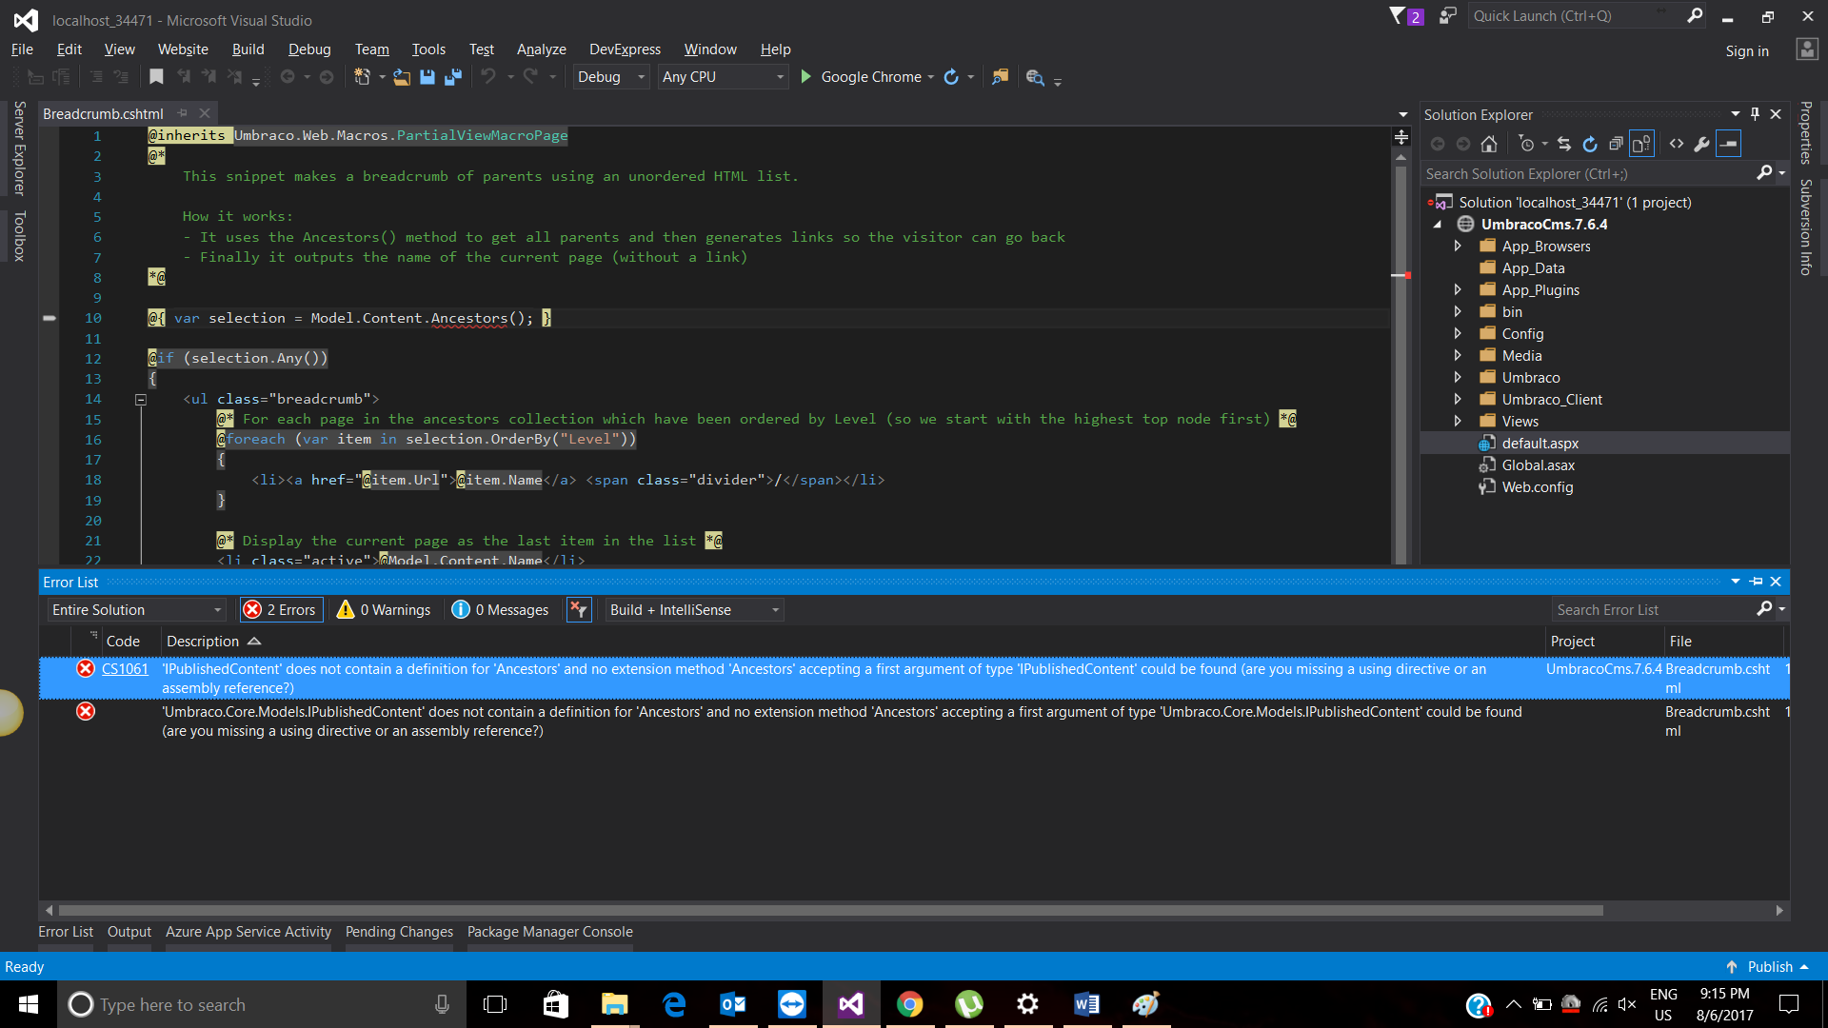
Task: Click the single Save disk icon
Action: click(x=427, y=77)
